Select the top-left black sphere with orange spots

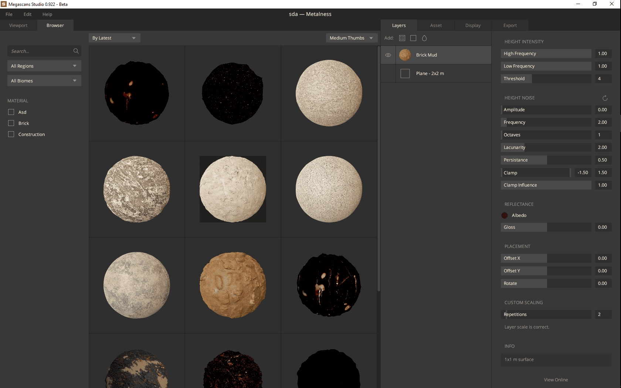(137, 93)
